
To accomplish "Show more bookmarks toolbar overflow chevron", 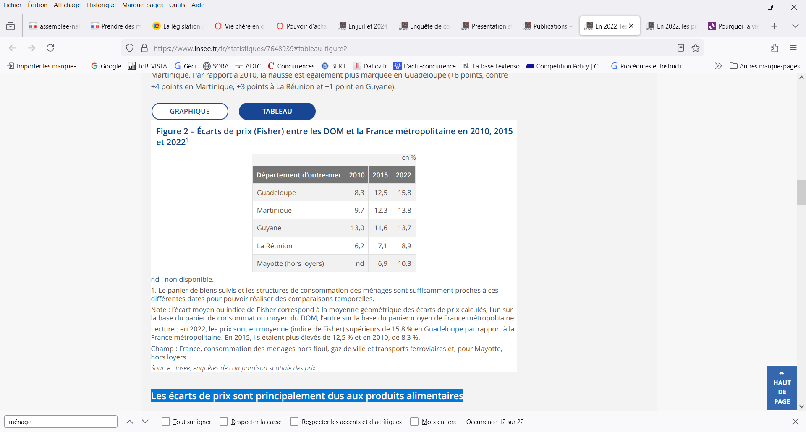I will 718,66.
